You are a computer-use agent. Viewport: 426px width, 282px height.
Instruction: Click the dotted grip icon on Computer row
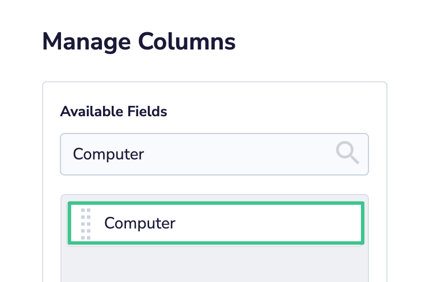pyautogui.click(x=86, y=224)
